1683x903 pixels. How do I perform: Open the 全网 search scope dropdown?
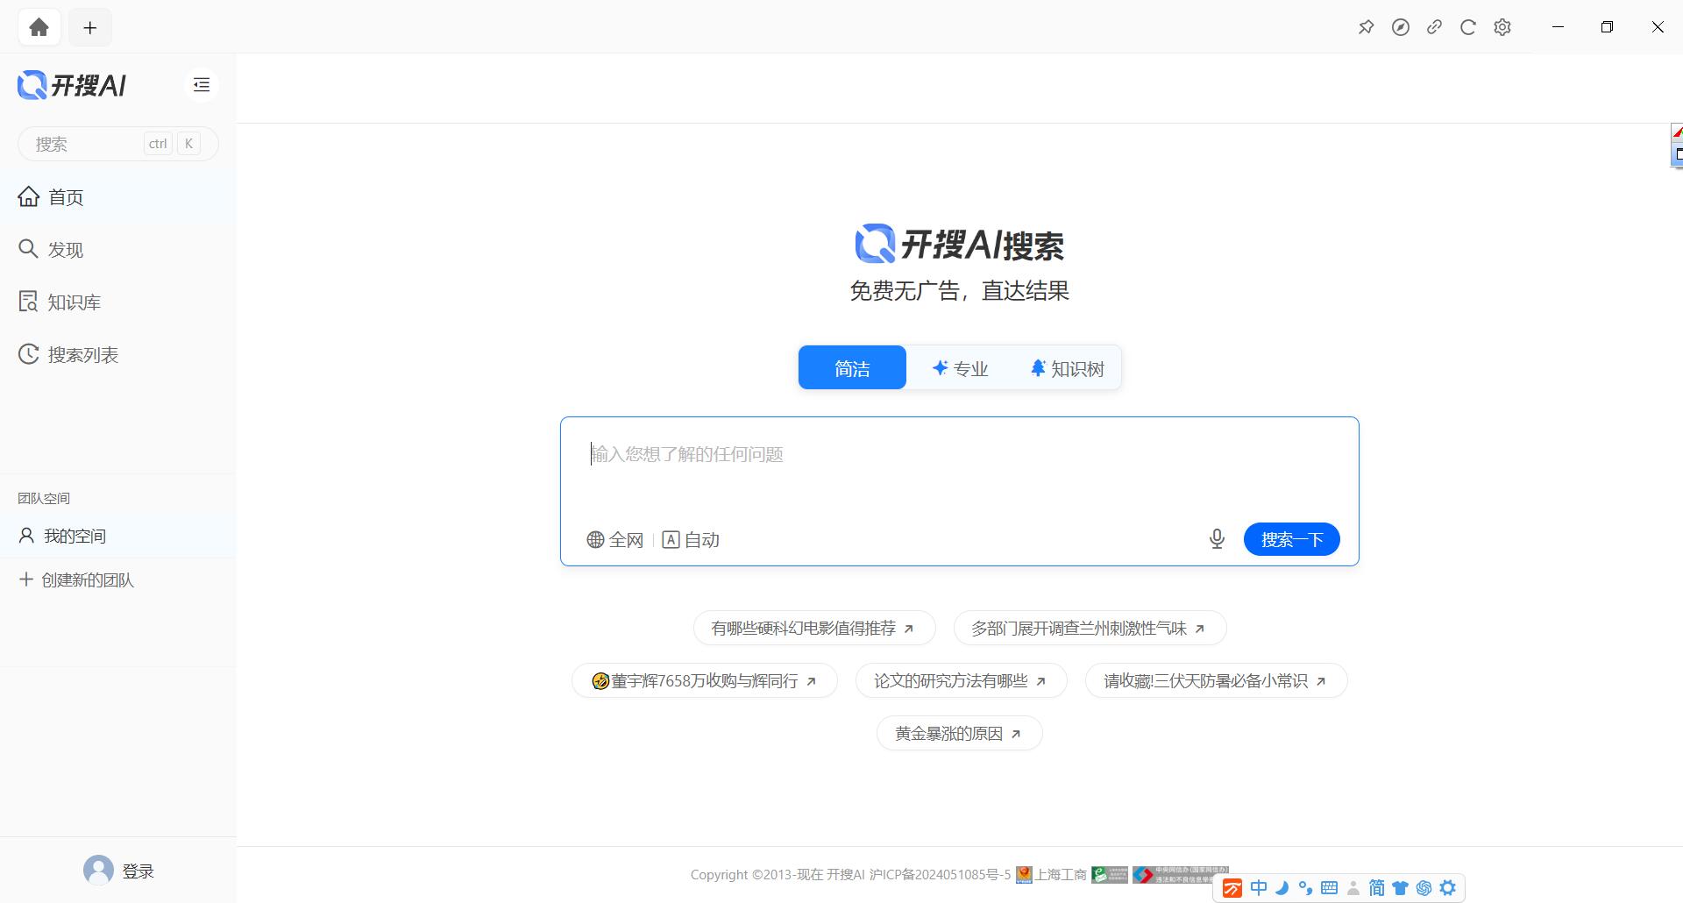pyautogui.click(x=615, y=540)
